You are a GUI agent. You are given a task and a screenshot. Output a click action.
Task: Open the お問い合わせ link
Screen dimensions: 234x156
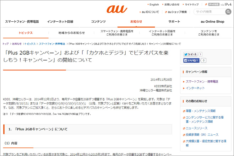[172, 5]
